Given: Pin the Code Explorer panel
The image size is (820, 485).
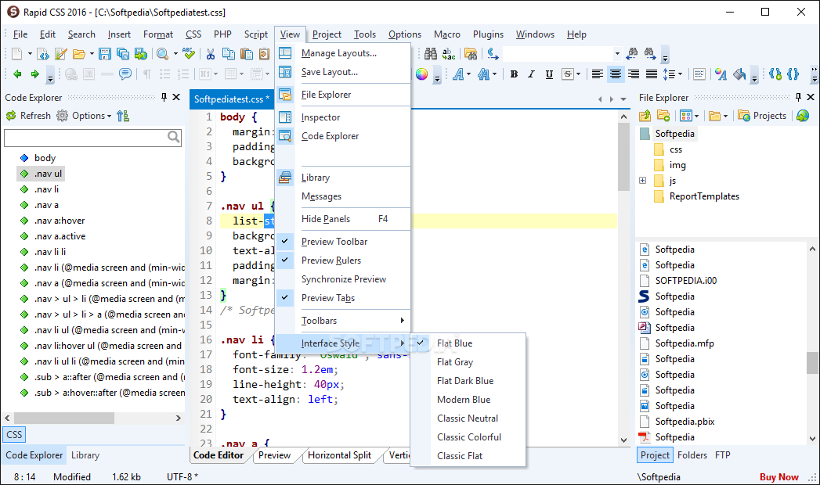Looking at the screenshot, I should coord(164,97).
